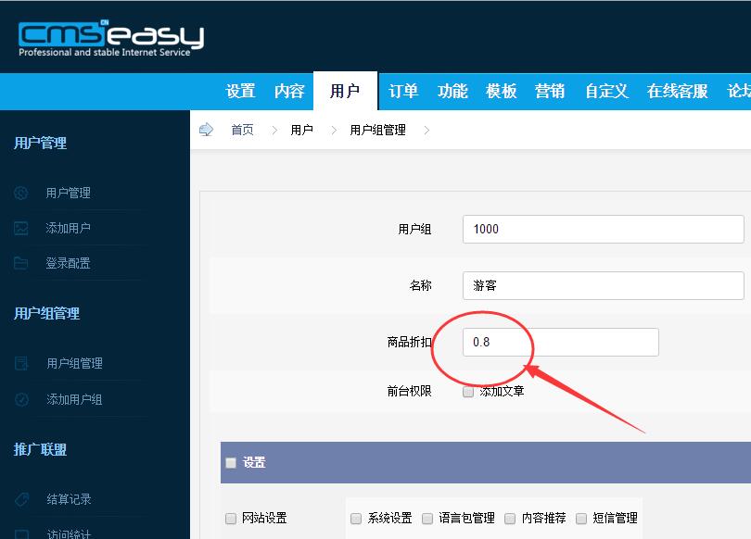
Task: Enable the 网站设置 checkbox
Action: click(232, 519)
